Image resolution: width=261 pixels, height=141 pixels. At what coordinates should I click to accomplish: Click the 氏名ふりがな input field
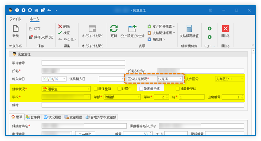[x=201, y=71]
